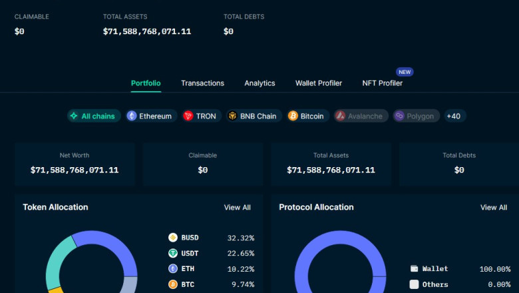This screenshot has height=293, width=519.
Task: Click the TOTAL ASSETS header amount at top
Action: [x=147, y=31]
